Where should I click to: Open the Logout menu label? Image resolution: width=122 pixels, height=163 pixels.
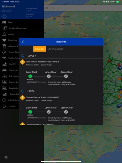click(12, 106)
